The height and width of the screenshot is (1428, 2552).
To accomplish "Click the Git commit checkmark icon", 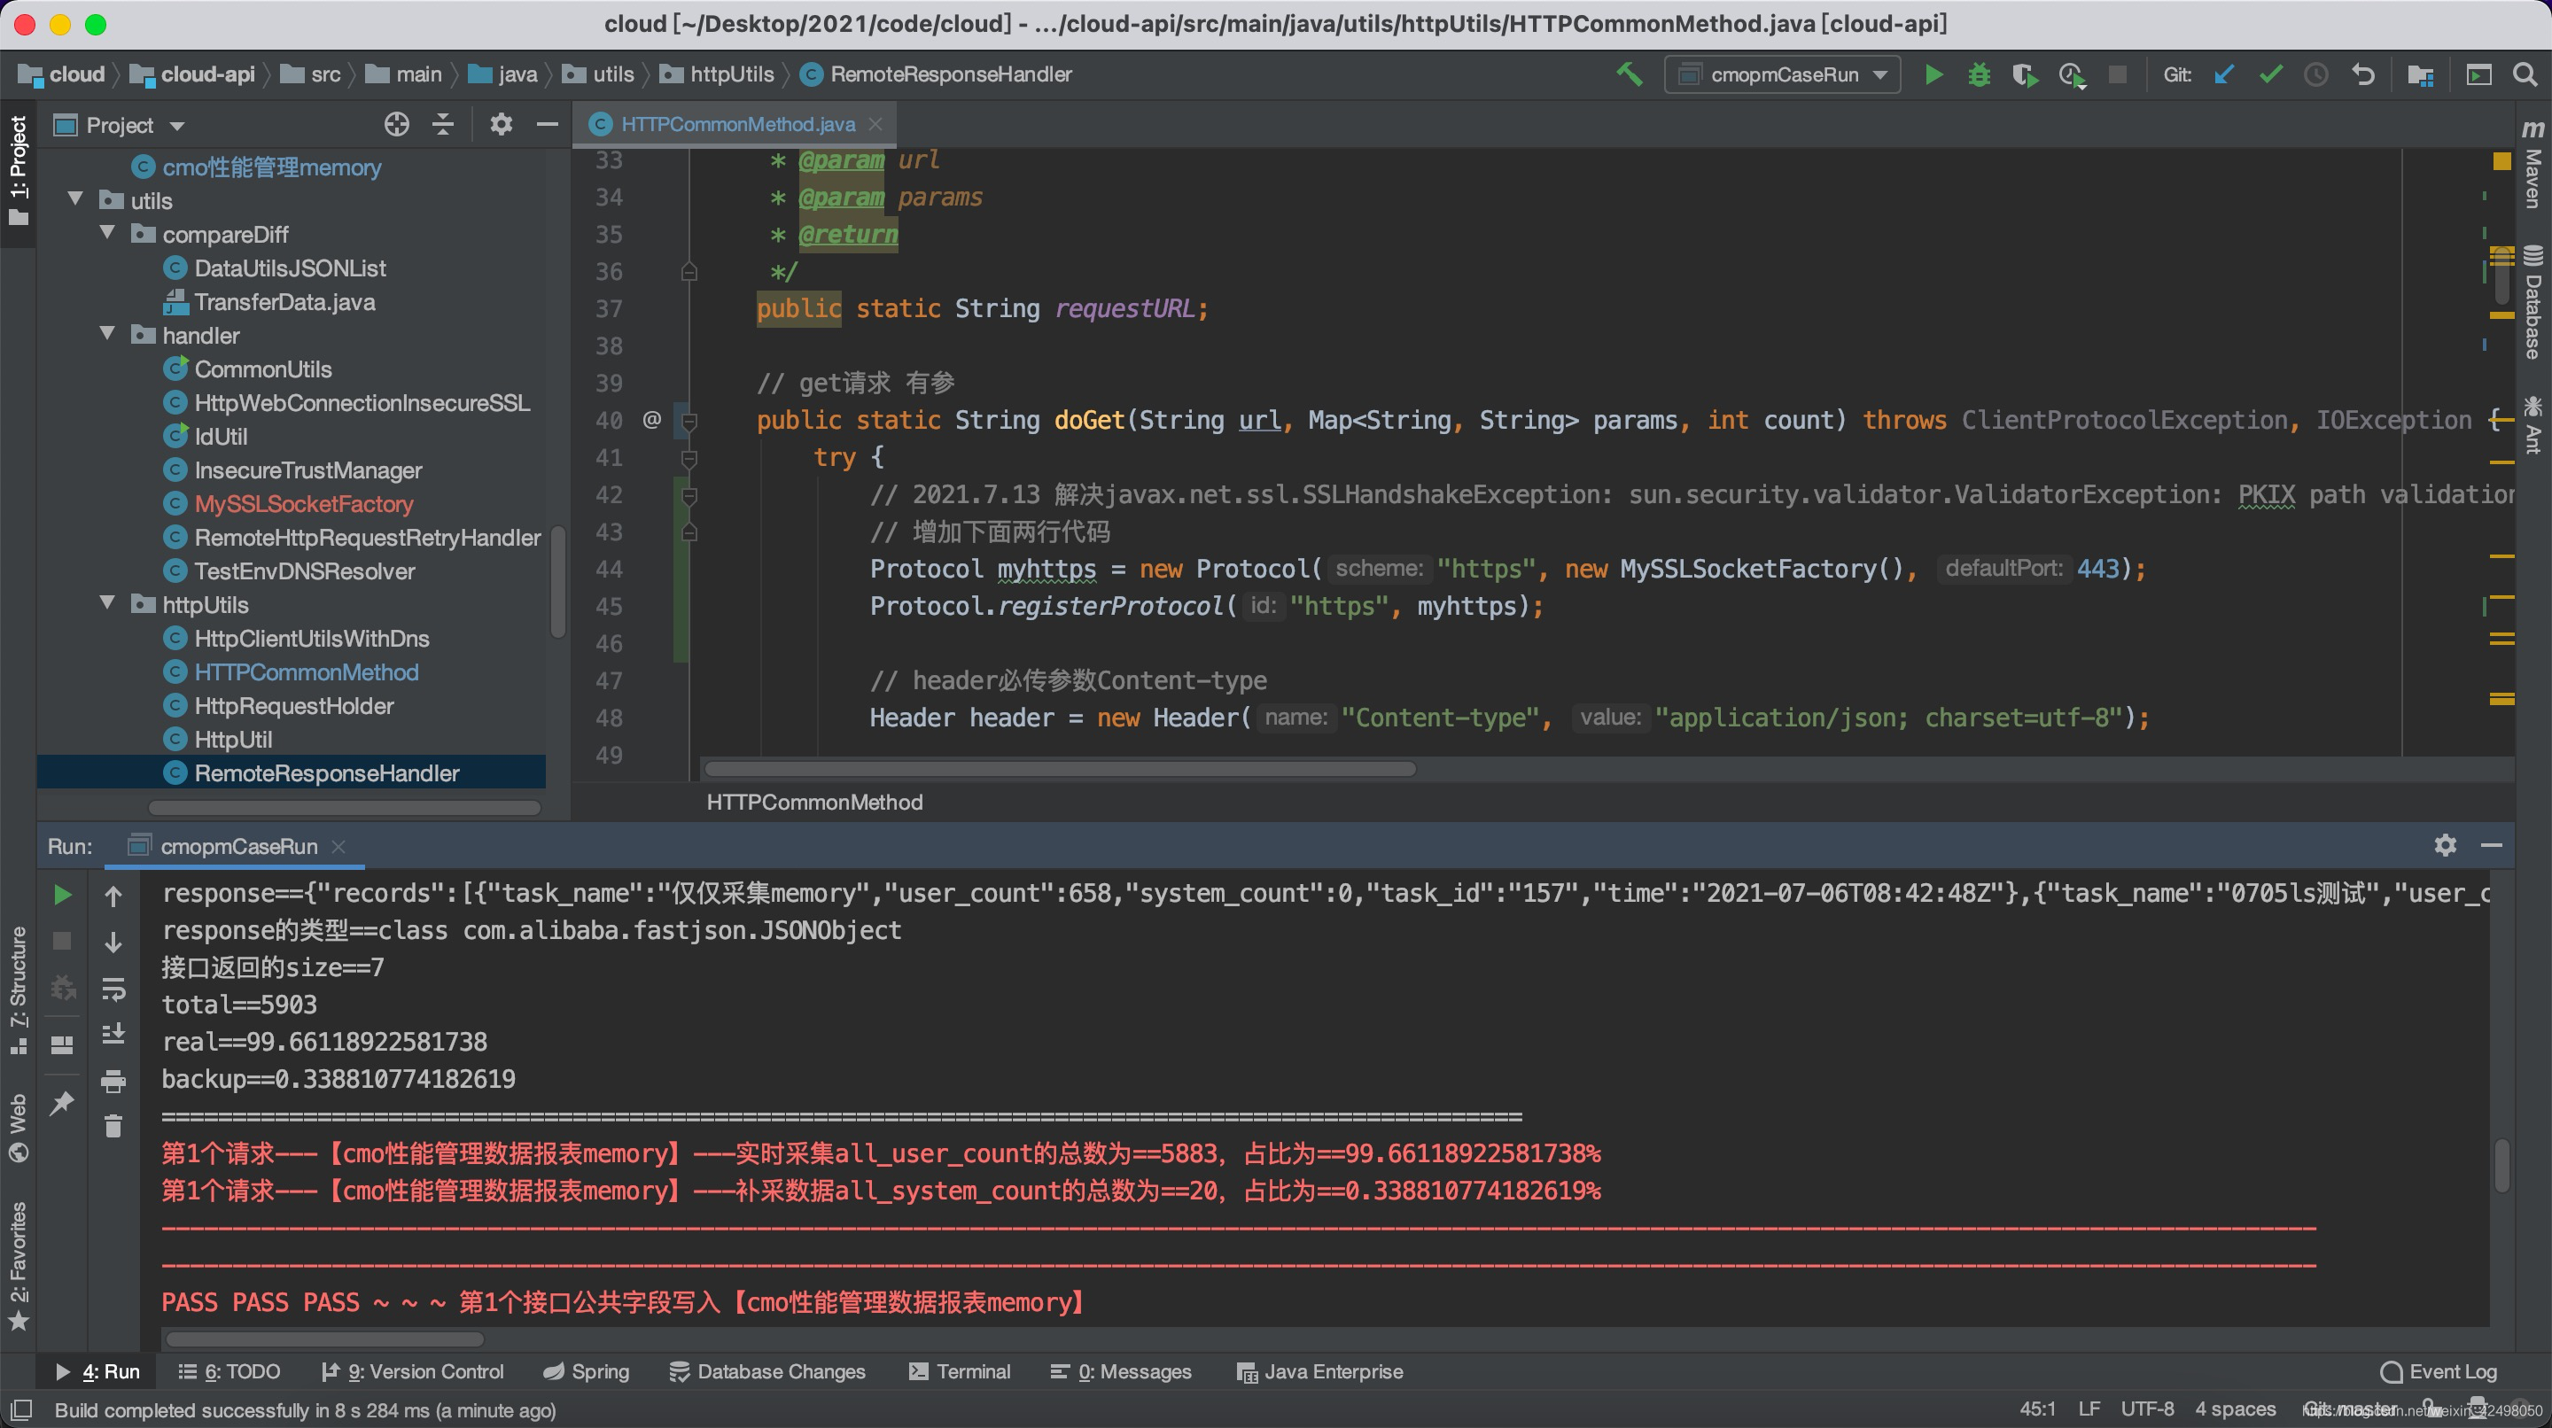I will click(2269, 75).
